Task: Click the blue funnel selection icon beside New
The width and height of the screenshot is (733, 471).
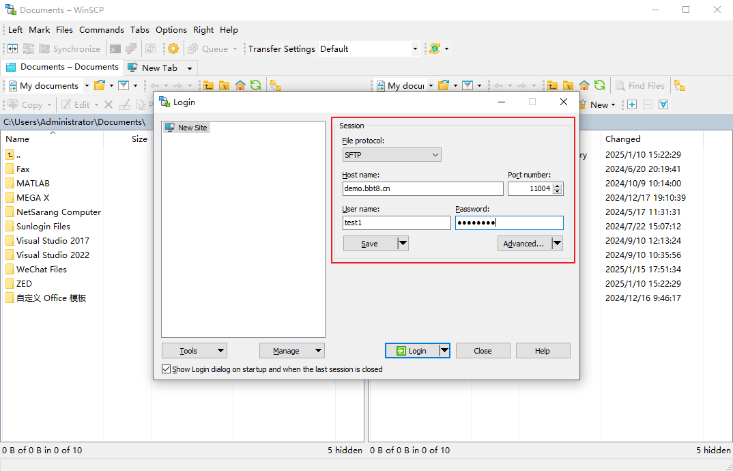Action: (663, 104)
